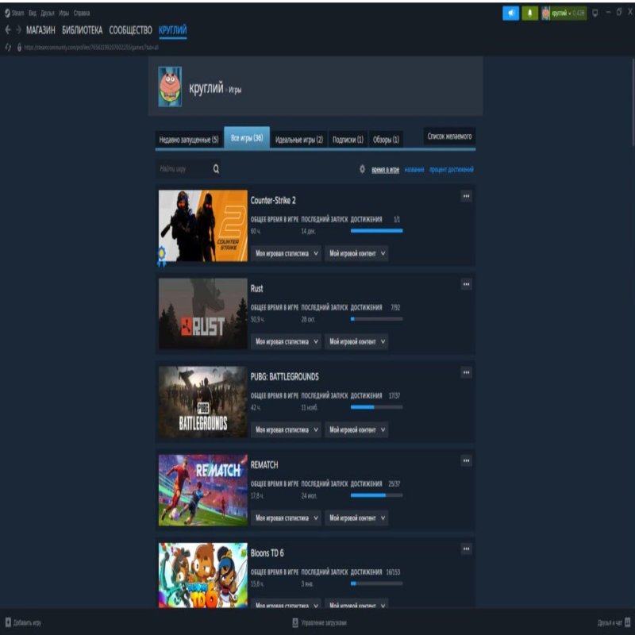
Task: Click the Add game plus icon
Action: pos(8,622)
